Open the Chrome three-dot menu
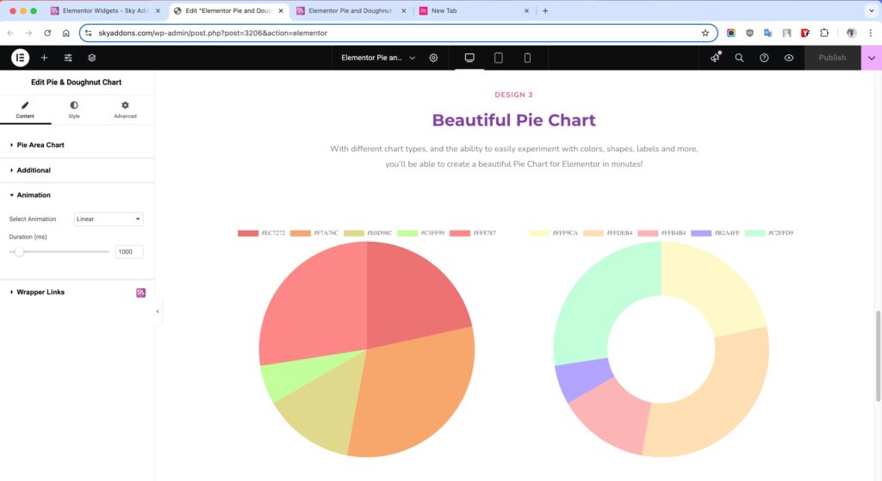The height and width of the screenshot is (481, 882). 870,34
